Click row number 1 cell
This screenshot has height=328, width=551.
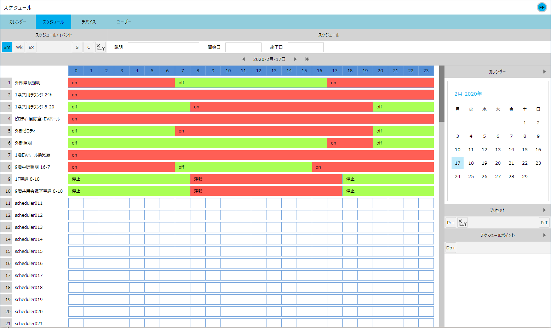click(6, 83)
